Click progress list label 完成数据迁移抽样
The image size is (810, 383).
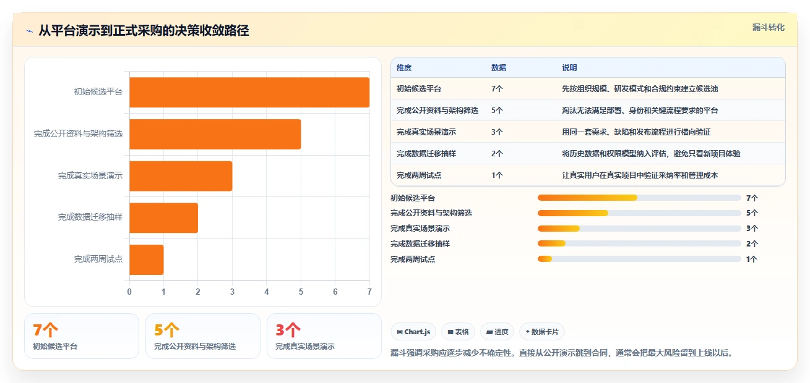(x=420, y=244)
